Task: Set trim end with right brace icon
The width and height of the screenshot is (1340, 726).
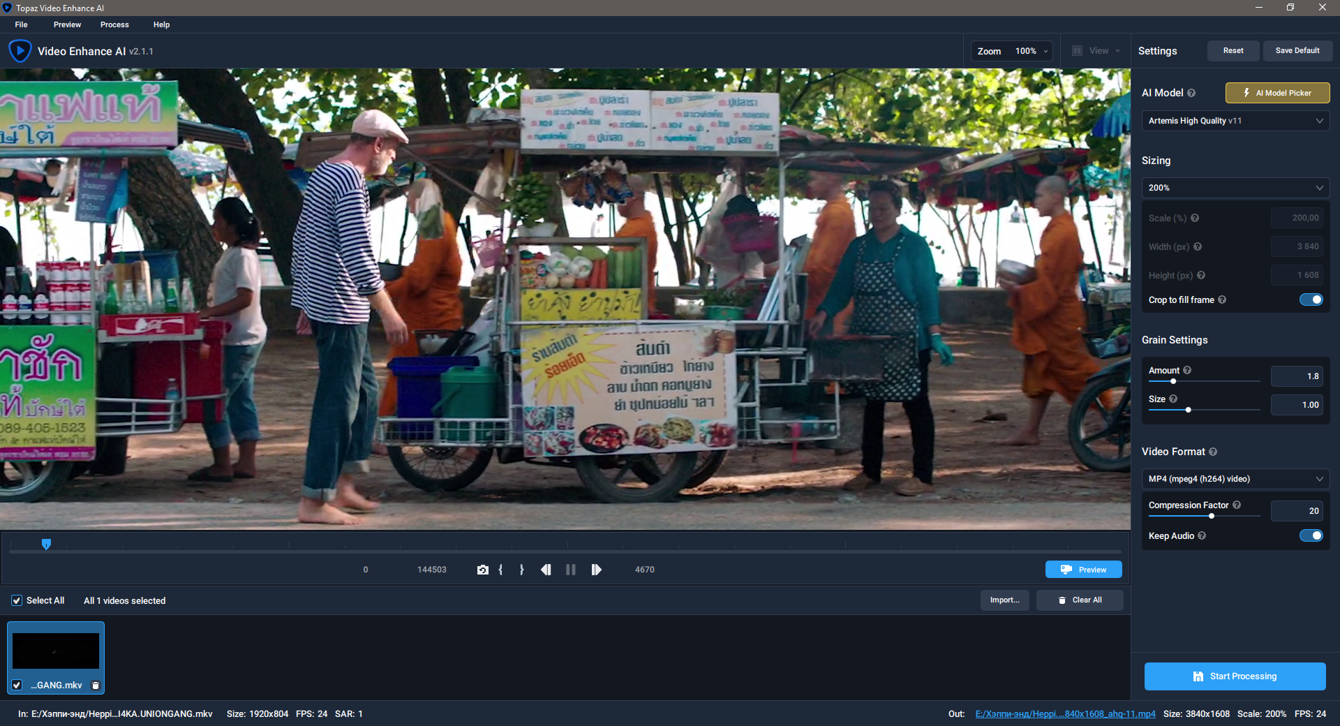Action: (521, 570)
